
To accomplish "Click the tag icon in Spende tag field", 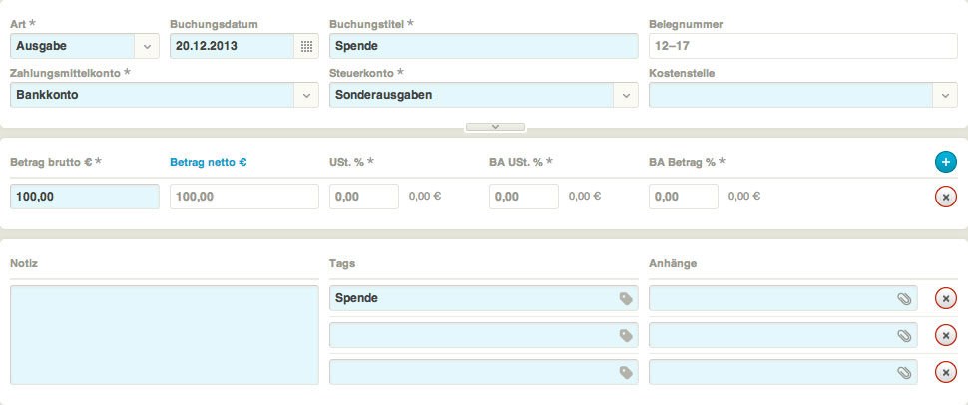I will (626, 299).
